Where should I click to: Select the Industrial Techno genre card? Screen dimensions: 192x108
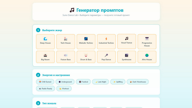point(106,42)
